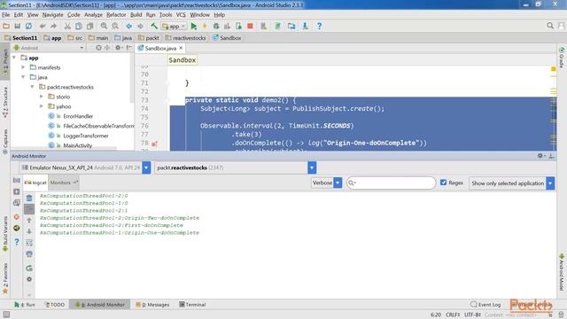Expand the yahoo package
This screenshot has width=567, height=319.
(x=42, y=106)
